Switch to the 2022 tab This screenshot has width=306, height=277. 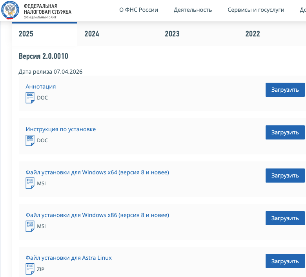click(253, 34)
